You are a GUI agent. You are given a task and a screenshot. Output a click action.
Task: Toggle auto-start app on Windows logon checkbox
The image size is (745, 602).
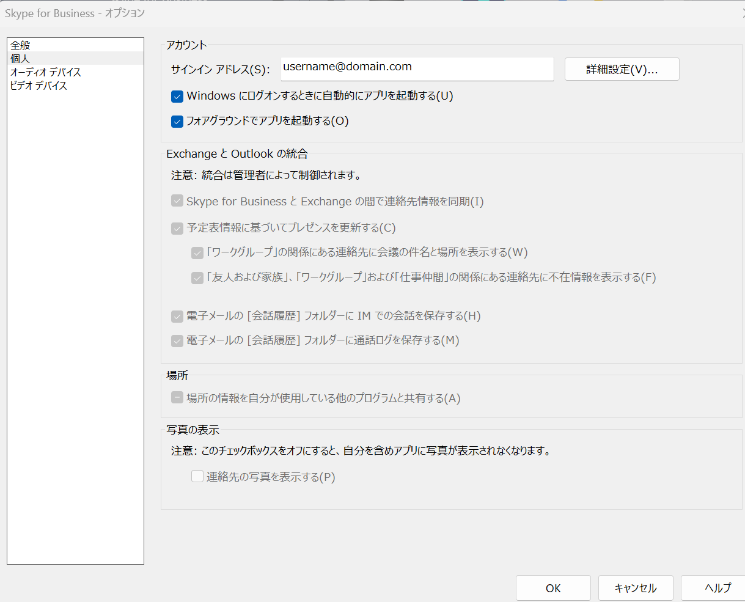(x=177, y=97)
